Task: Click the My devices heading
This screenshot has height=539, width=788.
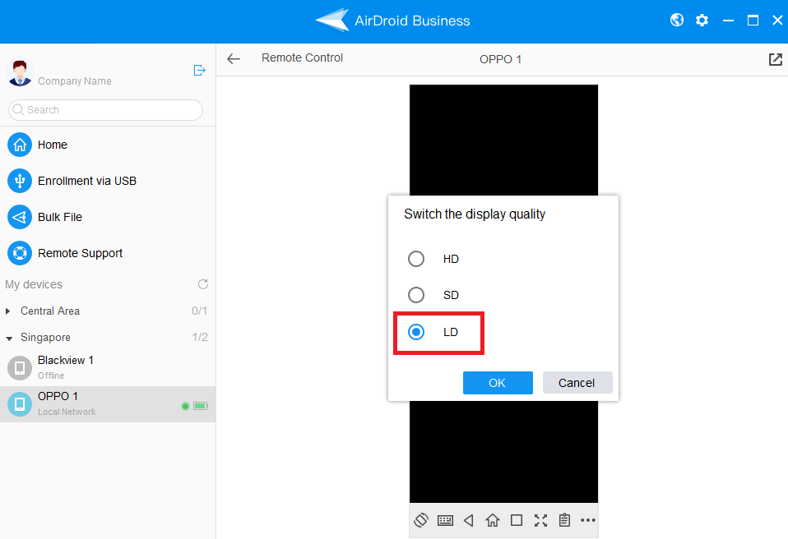Action: (x=34, y=284)
